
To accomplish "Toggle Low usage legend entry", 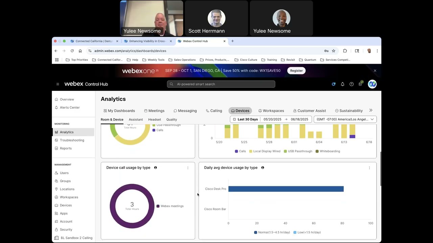I will 307,232.
